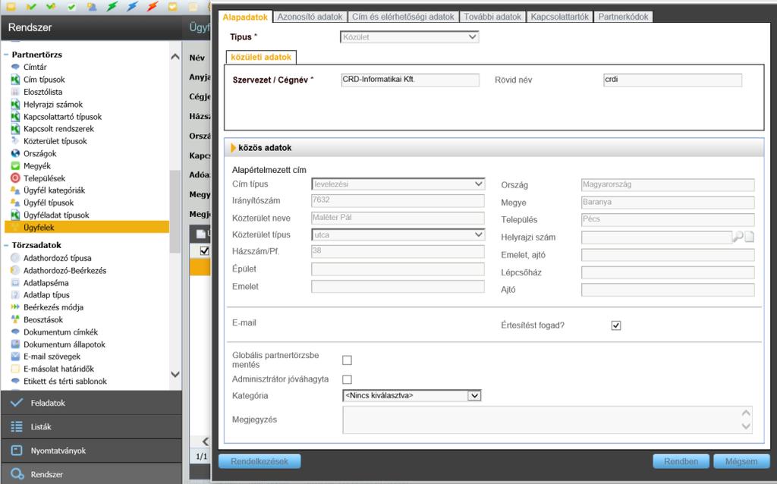The image size is (777, 484).
Task: Switch to Azonosító adatok tab
Action: click(x=310, y=17)
